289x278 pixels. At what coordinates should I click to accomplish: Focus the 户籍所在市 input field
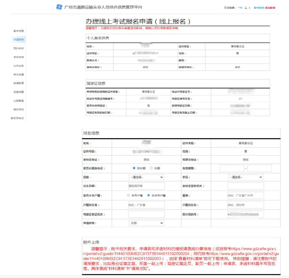pos(246,205)
